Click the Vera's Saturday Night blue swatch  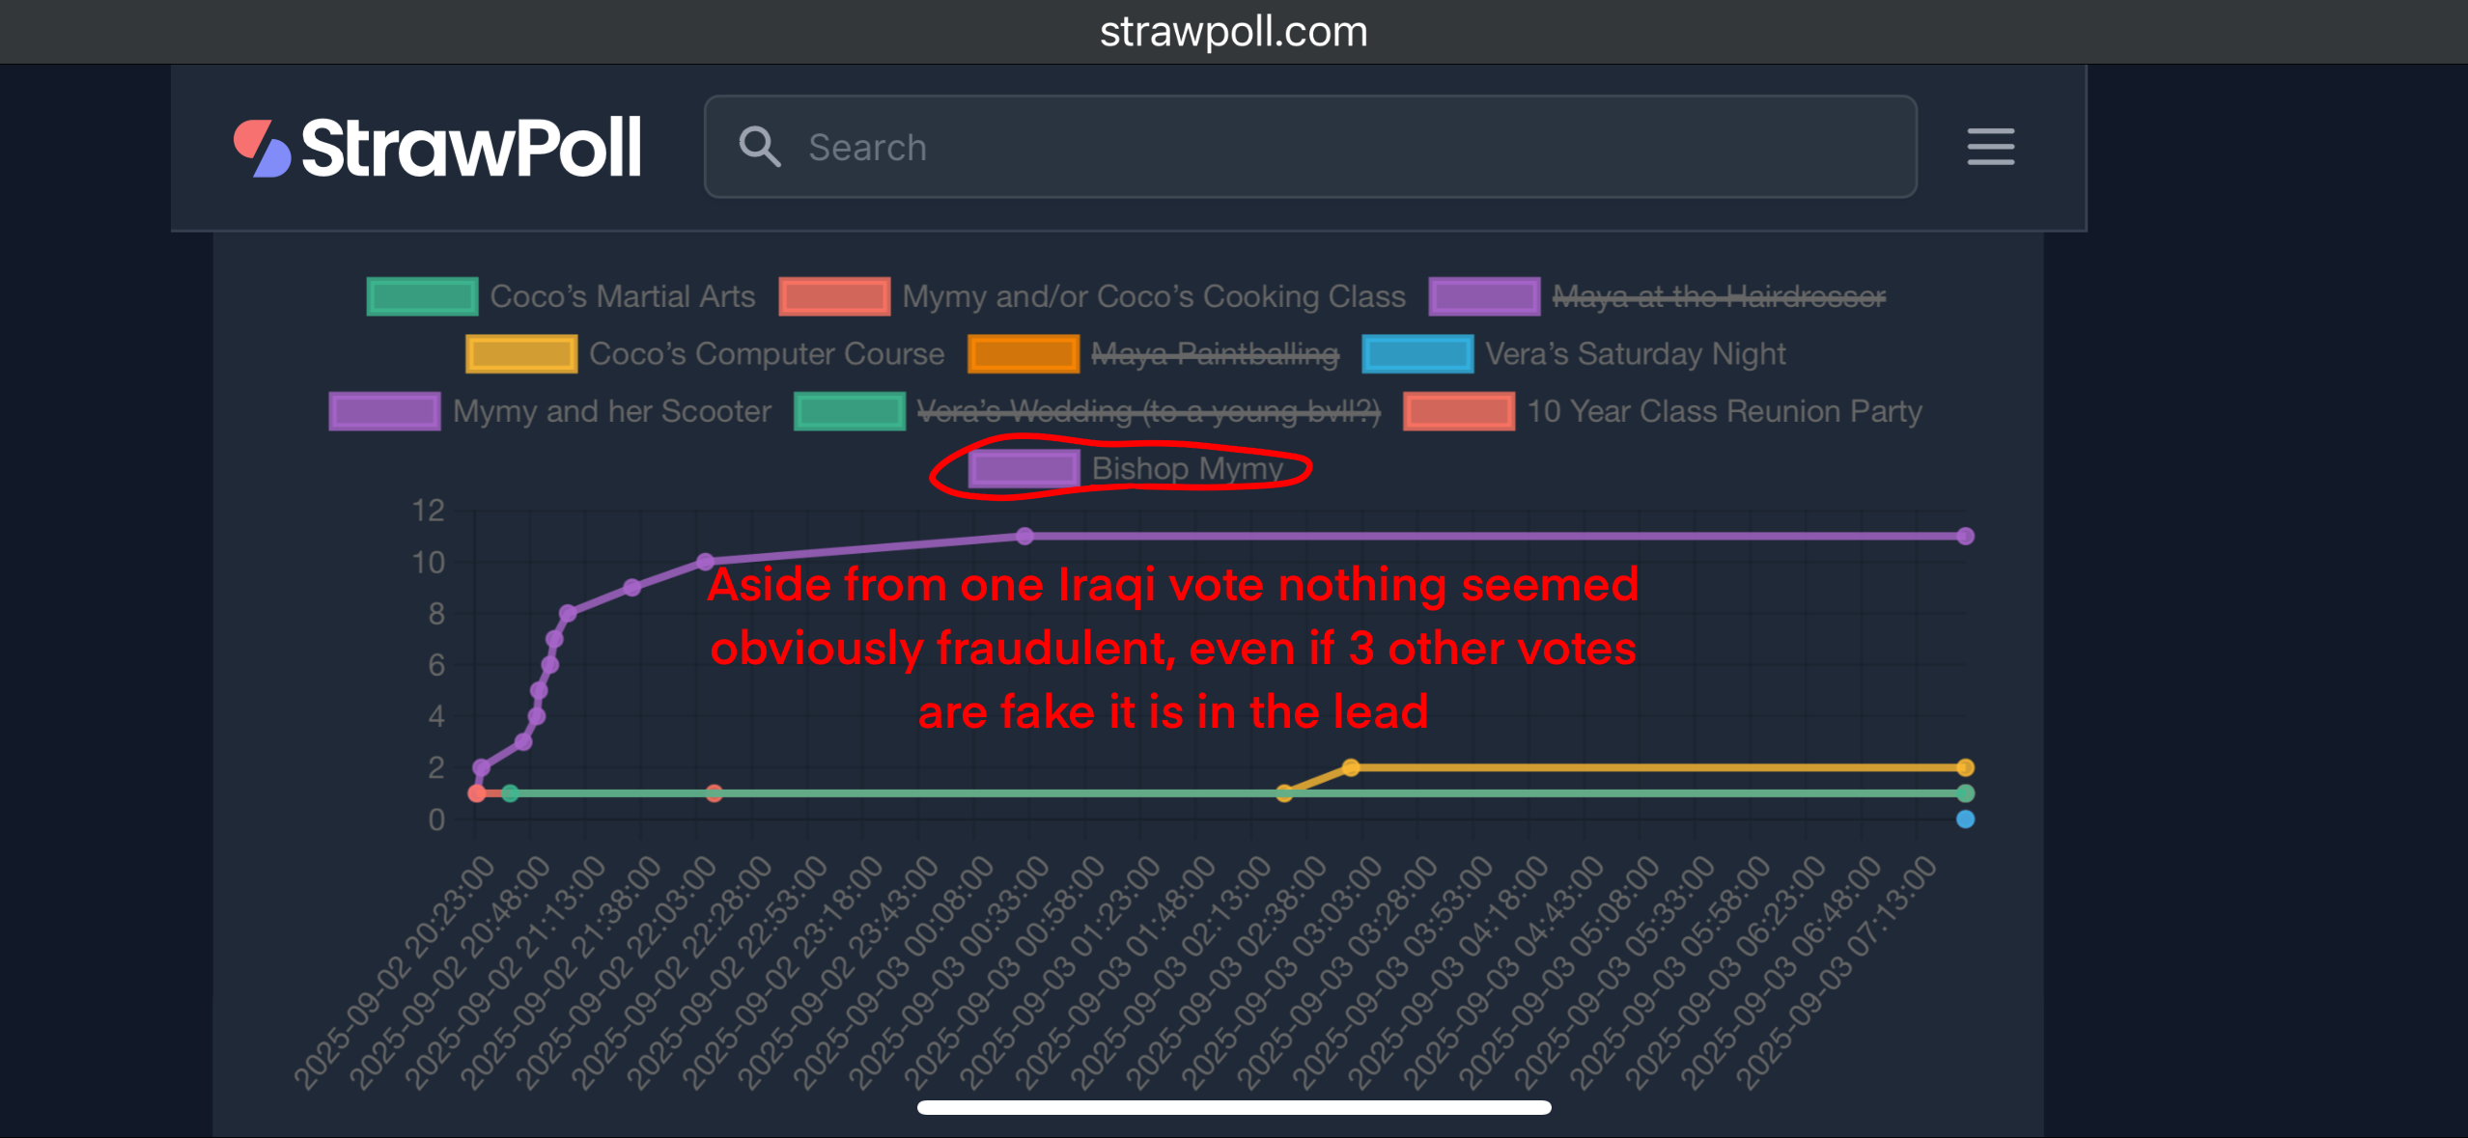click(x=1417, y=354)
